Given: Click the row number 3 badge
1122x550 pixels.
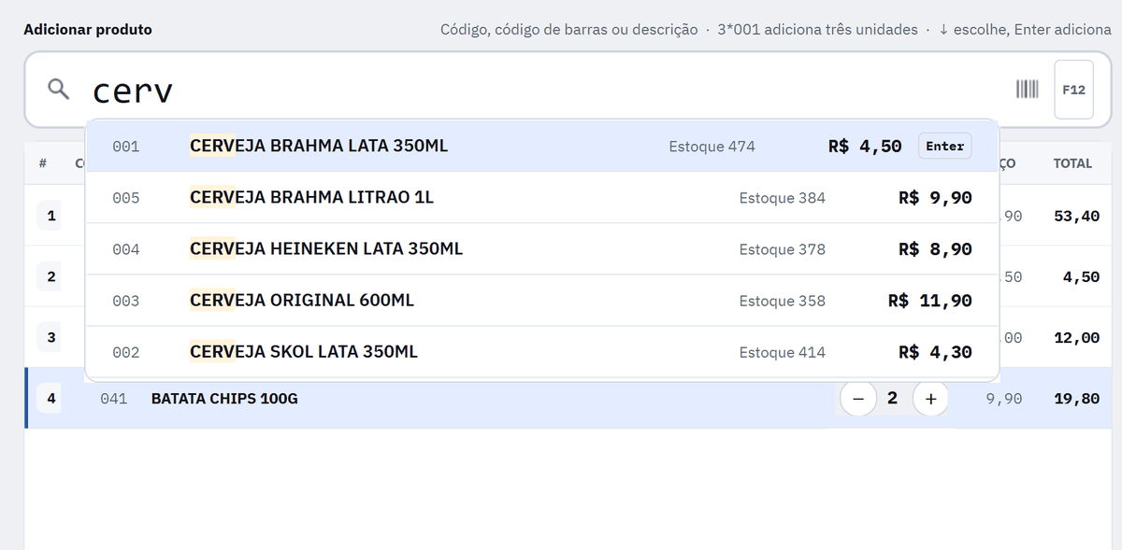Looking at the screenshot, I should [50, 337].
